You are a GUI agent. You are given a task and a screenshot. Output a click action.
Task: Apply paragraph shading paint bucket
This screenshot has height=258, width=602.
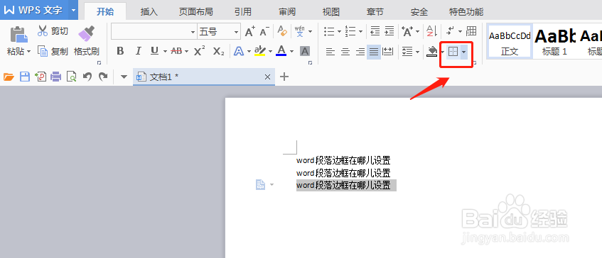pos(432,51)
